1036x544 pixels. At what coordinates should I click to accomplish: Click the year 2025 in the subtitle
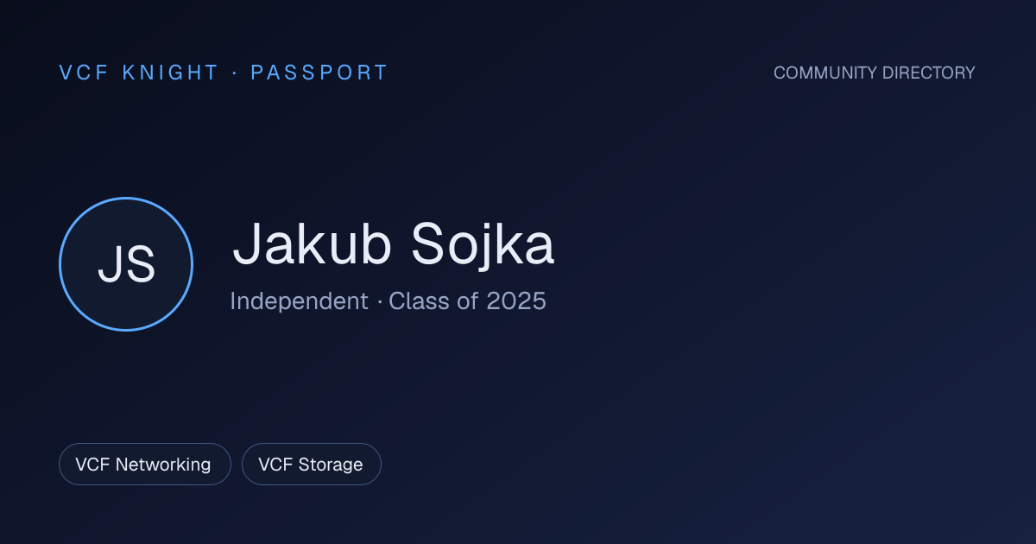pos(516,301)
